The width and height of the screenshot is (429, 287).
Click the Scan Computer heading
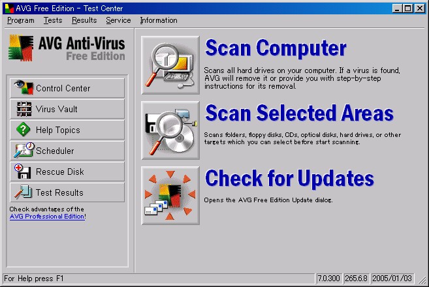pyautogui.click(x=276, y=48)
